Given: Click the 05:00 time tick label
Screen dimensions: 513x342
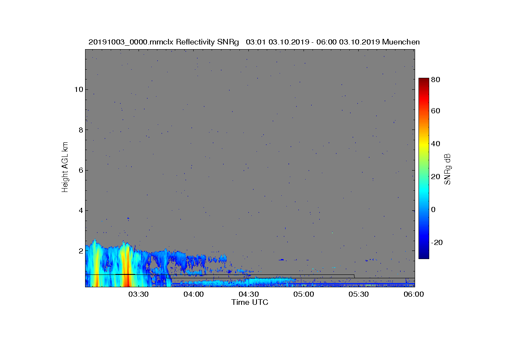Looking at the screenshot, I should click(x=304, y=295).
